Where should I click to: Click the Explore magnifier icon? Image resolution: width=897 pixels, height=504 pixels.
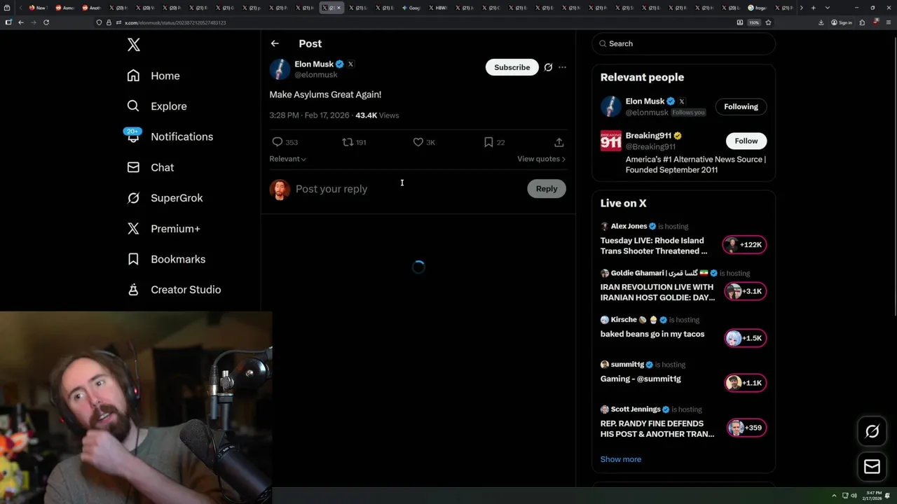pyautogui.click(x=133, y=106)
